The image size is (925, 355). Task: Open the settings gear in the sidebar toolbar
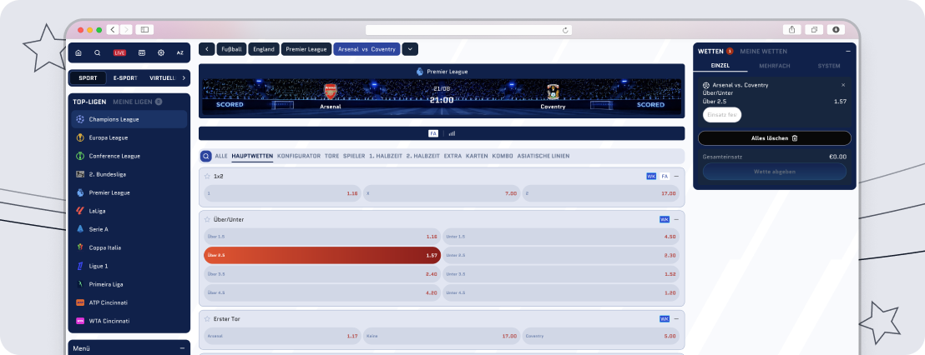click(x=161, y=53)
